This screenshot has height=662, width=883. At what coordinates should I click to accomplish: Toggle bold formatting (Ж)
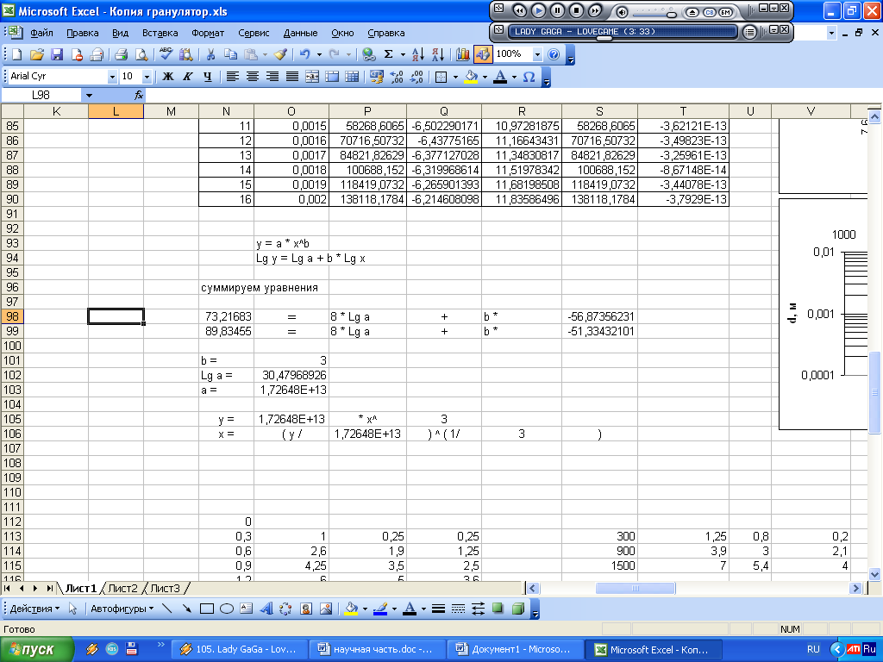(168, 77)
